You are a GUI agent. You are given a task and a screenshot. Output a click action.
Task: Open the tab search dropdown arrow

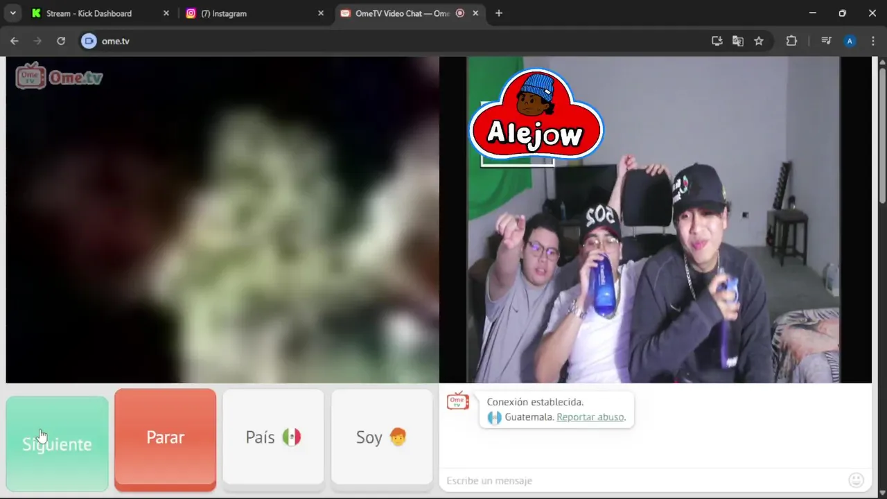pyautogui.click(x=12, y=13)
